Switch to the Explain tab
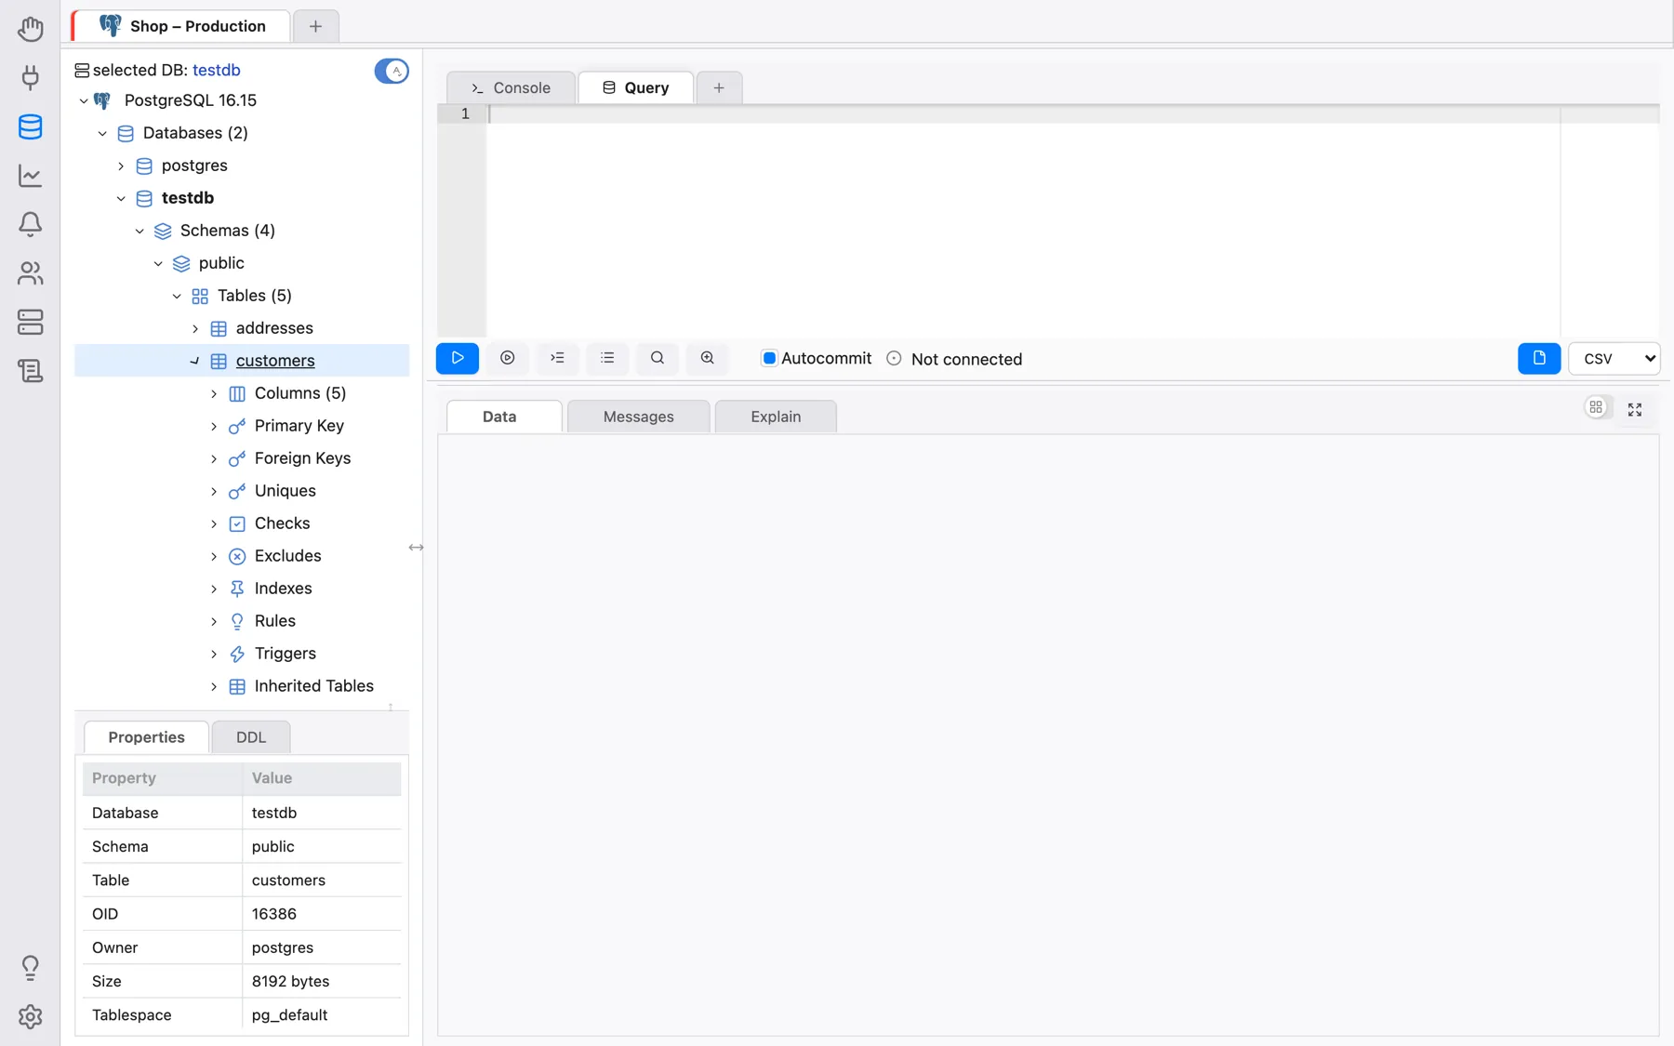This screenshot has width=1674, height=1046. 776,417
